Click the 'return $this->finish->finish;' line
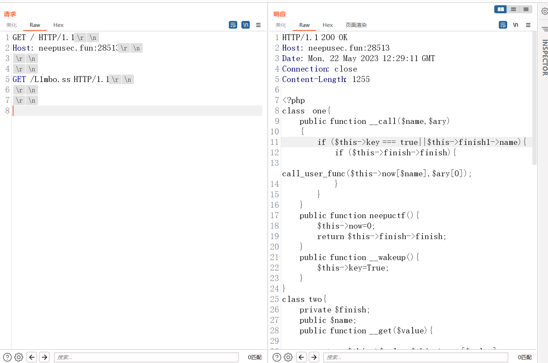The image size is (548, 363). pyautogui.click(x=382, y=236)
